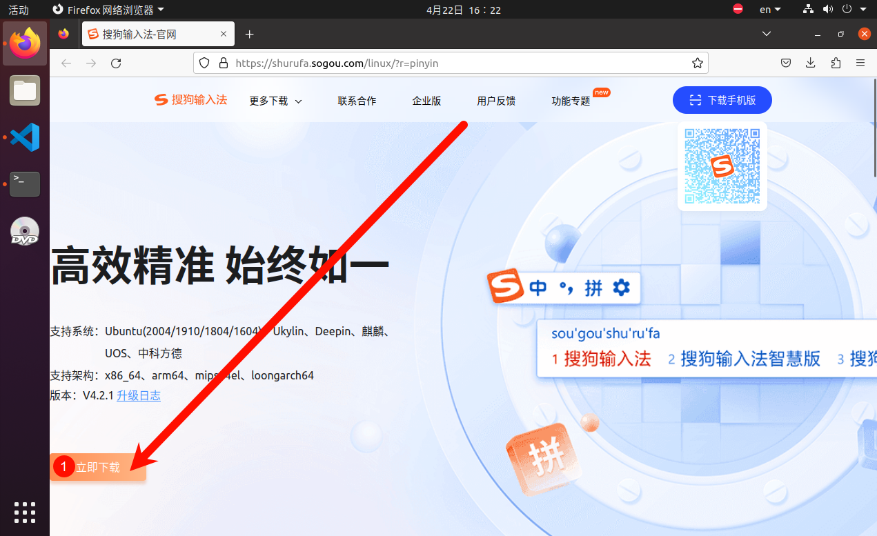Click the 版本：V4.2.1 text

point(81,396)
